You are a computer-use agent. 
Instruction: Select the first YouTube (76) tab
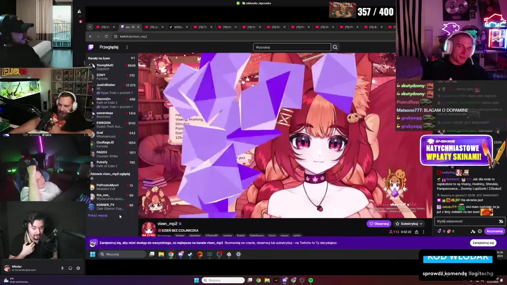pyautogui.click(x=105, y=27)
